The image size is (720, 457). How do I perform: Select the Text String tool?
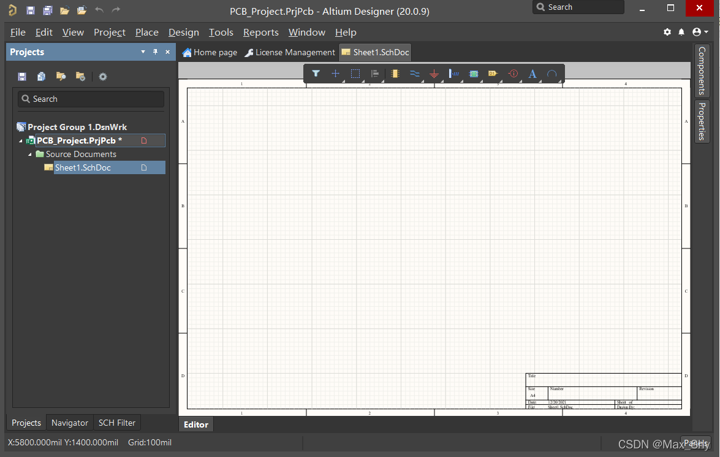pyautogui.click(x=532, y=74)
